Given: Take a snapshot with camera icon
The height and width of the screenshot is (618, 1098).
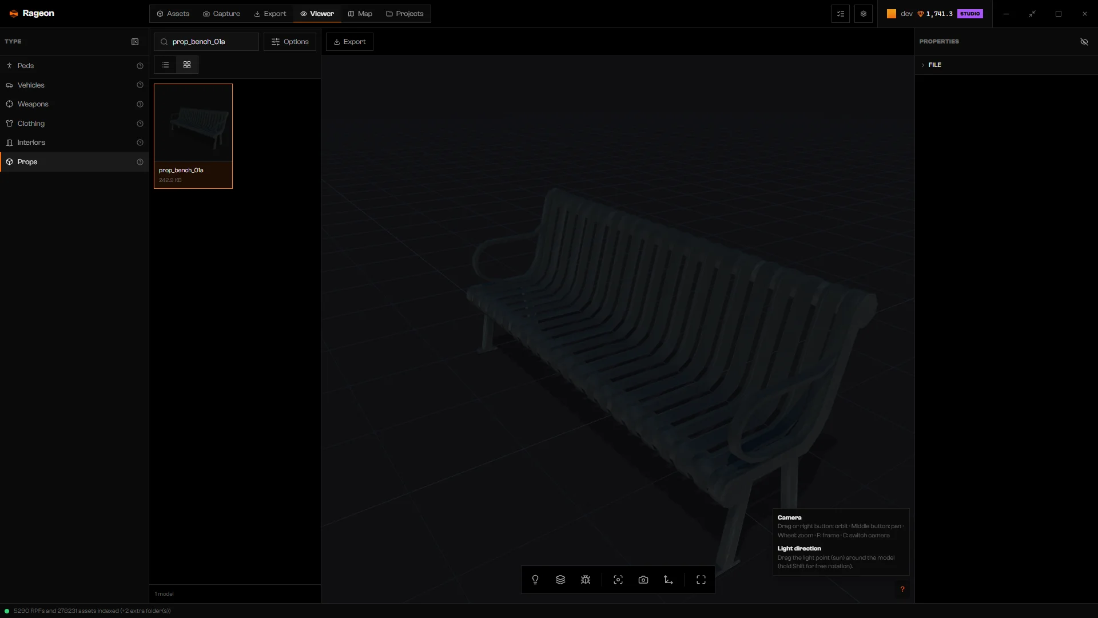Looking at the screenshot, I should point(643,580).
